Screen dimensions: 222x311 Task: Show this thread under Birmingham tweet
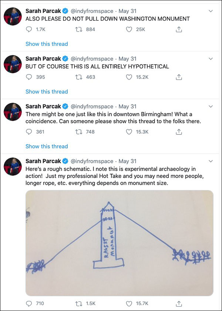(47, 146)
